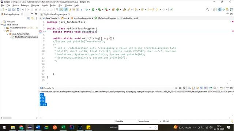Select MyFirstJavaProgram.java in Package Explorer

point(26,37)
